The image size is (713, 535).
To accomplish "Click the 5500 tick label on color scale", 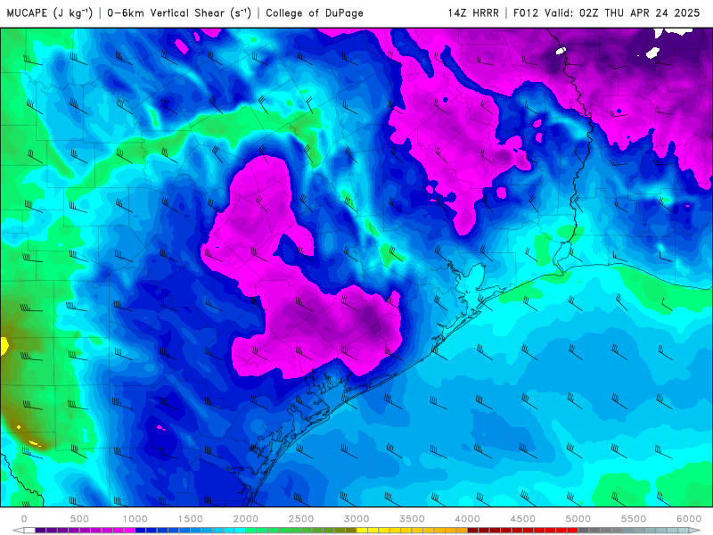I will pos(634,519).
